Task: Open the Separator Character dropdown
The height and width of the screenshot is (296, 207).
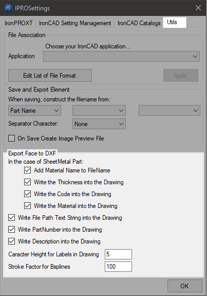Action: [99, 124]
